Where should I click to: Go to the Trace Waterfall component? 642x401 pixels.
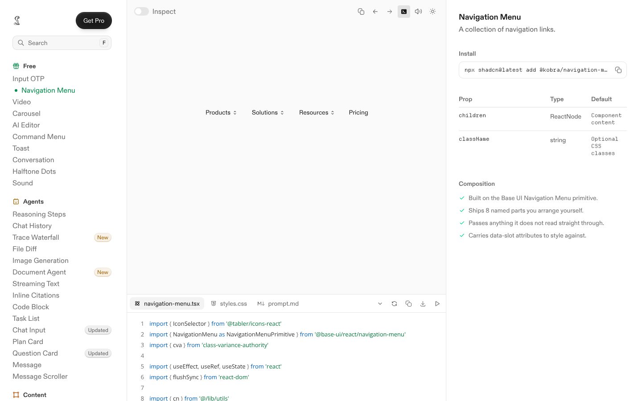click(x=36, y=237)
